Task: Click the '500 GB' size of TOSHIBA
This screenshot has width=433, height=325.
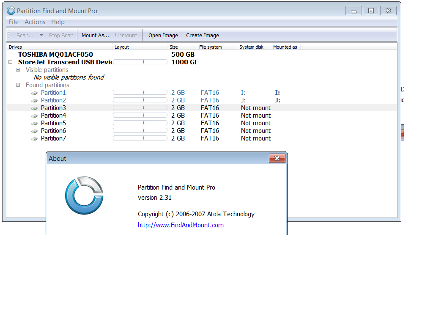Action: pos(183,55)
